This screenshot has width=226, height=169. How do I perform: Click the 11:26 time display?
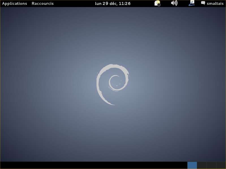[125, 3]
